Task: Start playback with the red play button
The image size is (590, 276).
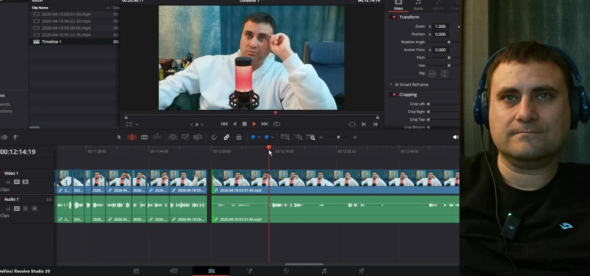Action: (254, 124)
